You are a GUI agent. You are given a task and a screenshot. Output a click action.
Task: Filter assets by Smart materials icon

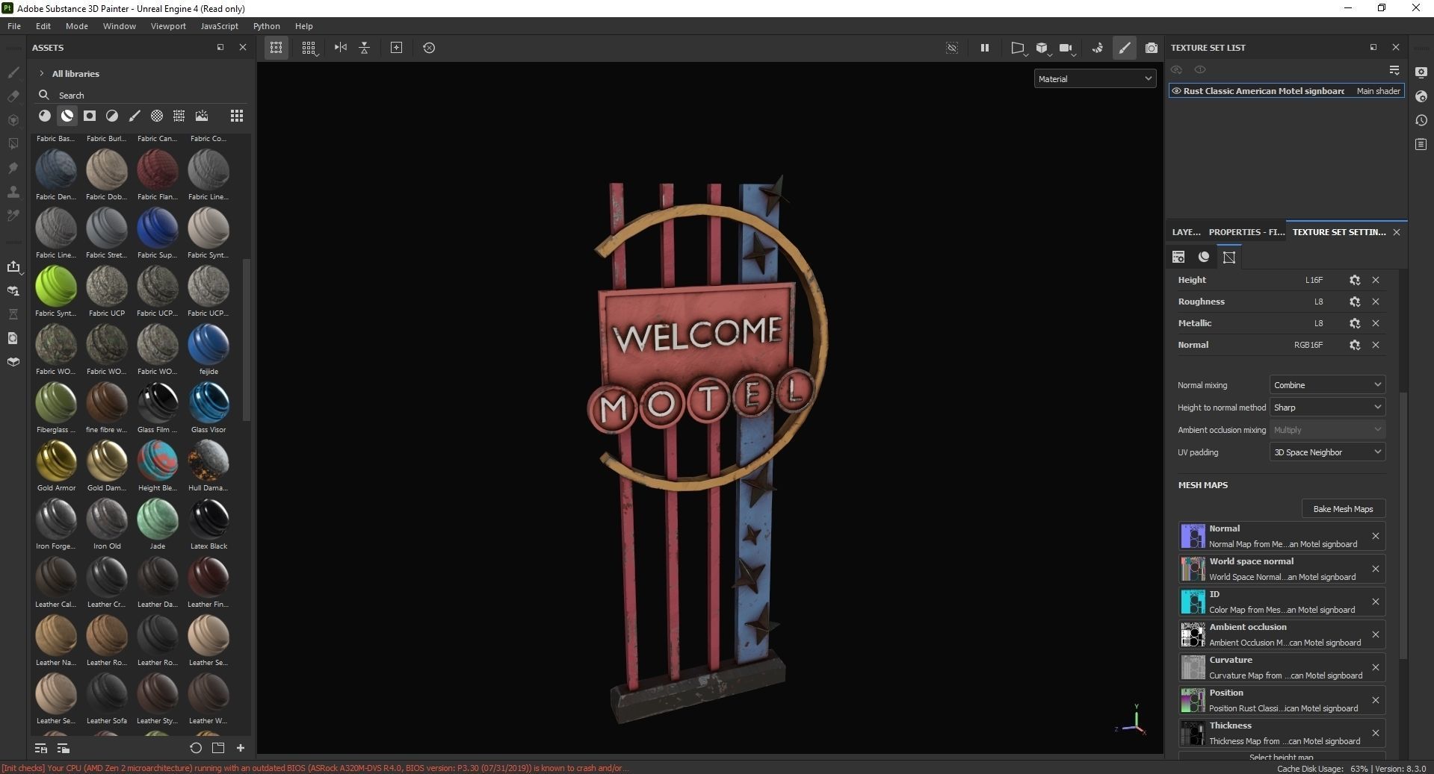pos(67,116)
